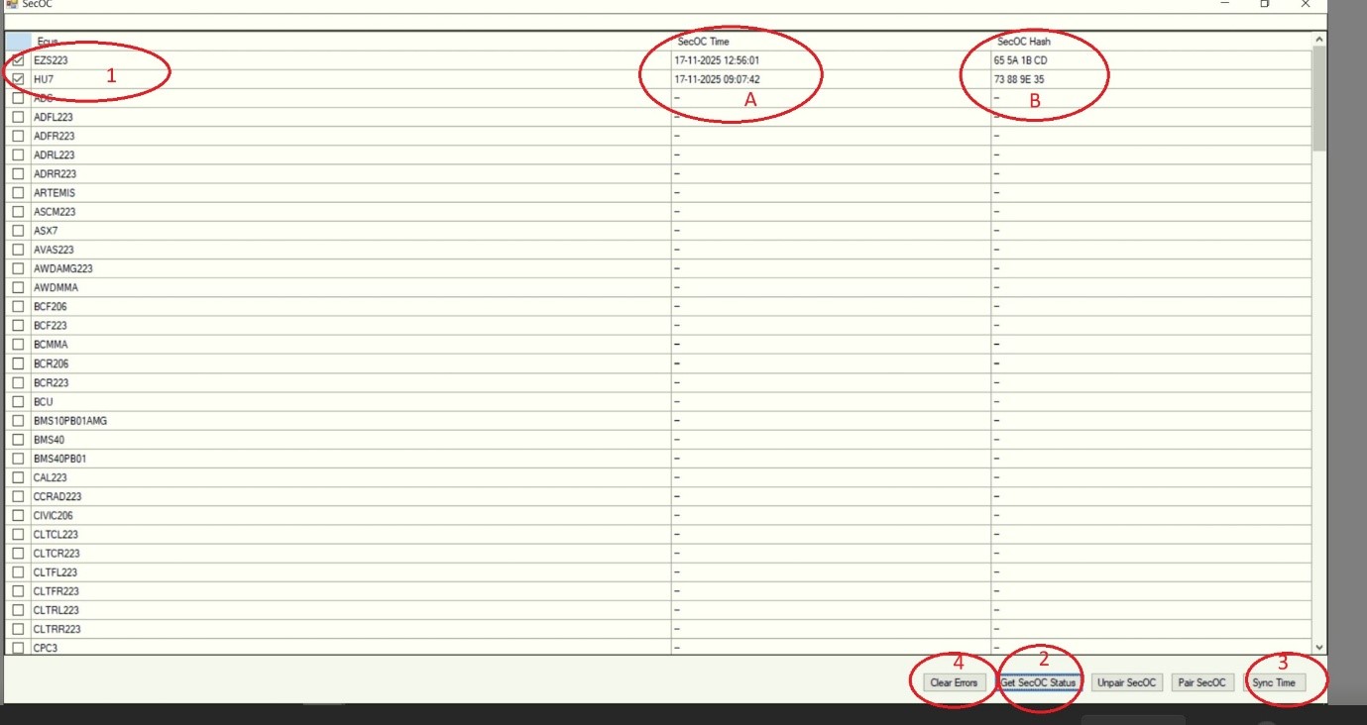Viewport: 1367px width, 725px height.
Task: Enable the ADFL223 checkbox
Action: [18, 117]
